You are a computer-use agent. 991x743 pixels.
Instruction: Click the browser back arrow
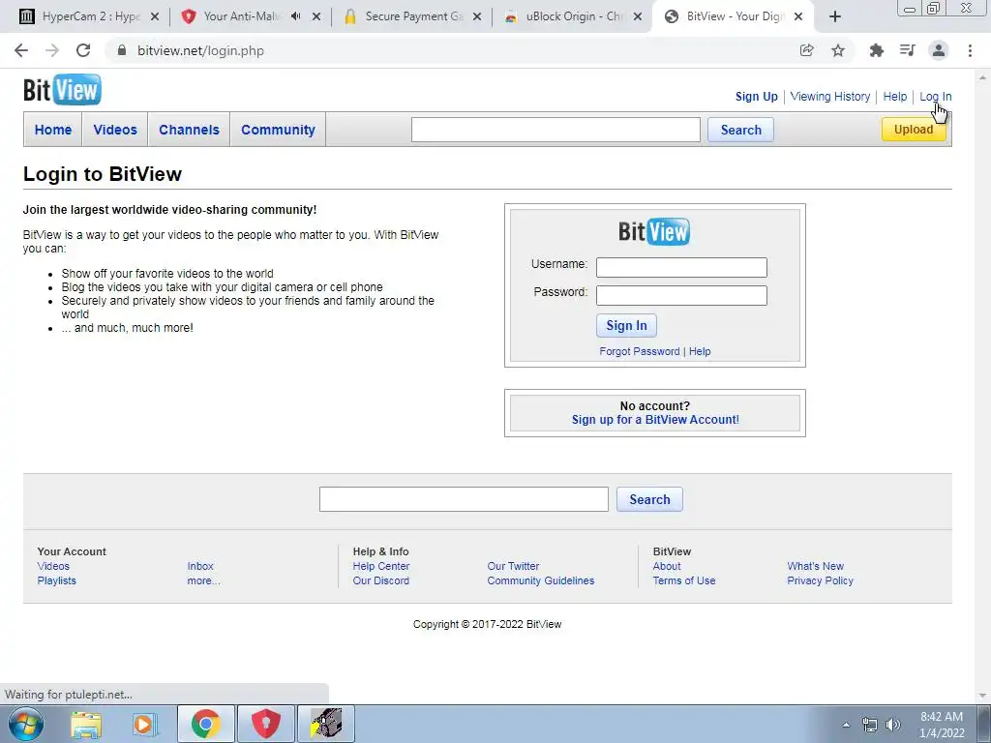[21, 50]
